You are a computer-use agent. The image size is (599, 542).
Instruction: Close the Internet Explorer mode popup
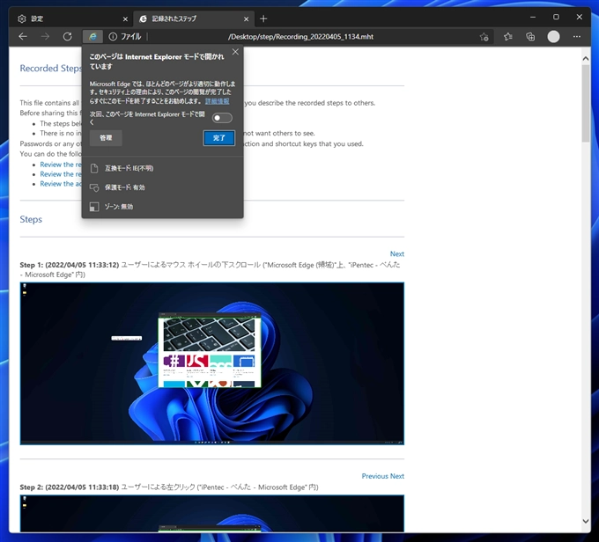pyautogui.click(x=235, y=52)
